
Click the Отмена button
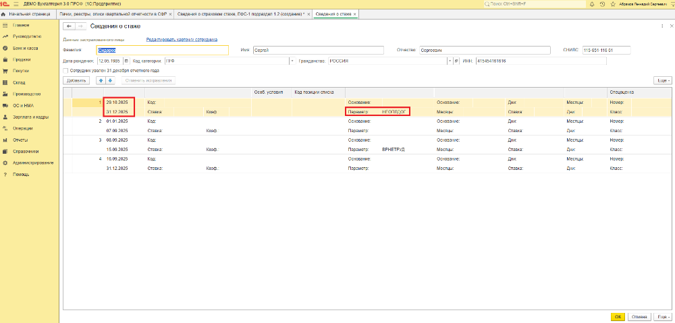click(x=639, y=316)
